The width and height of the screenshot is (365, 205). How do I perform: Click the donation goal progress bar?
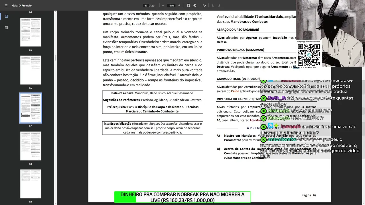tap(182, 197)
